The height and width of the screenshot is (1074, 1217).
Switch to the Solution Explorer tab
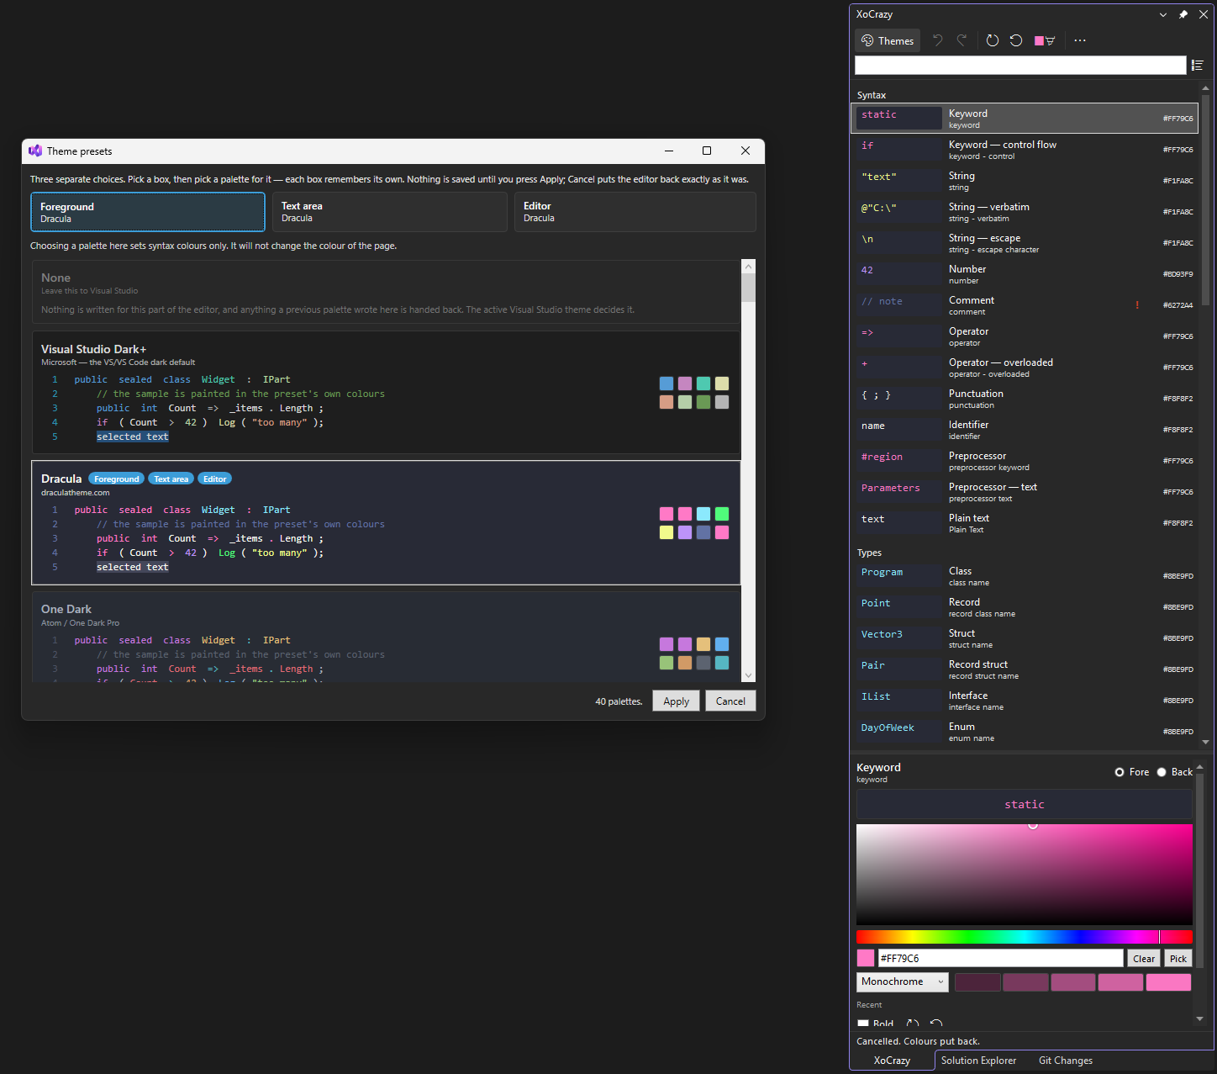[978, 1061]
